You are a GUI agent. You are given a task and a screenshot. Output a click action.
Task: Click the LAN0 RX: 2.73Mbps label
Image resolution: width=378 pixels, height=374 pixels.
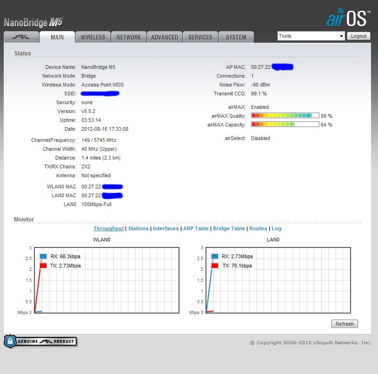(x=237, y=256)
